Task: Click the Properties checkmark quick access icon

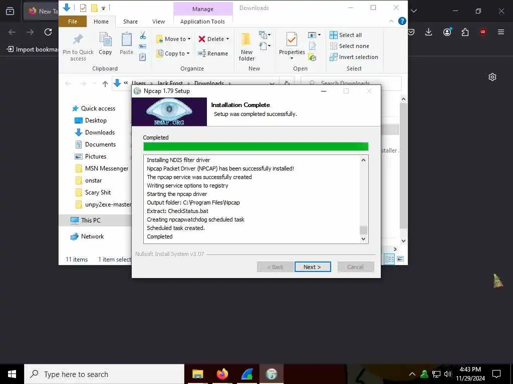Action: click(x=83, y=8)
